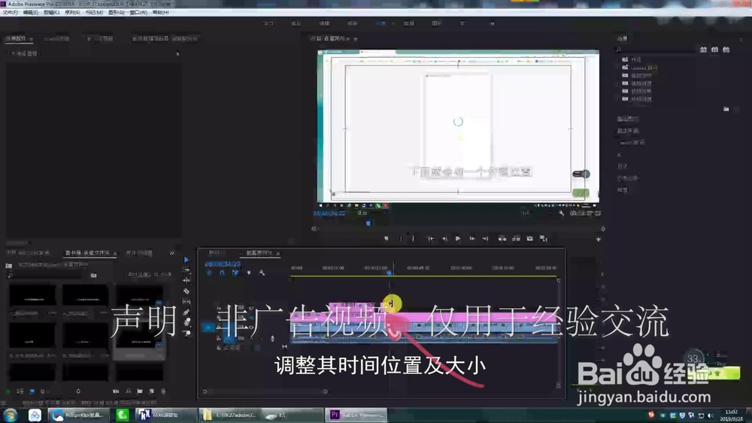Image resolution: width=752 pixels, height=423 pixels.
Task: Click the Extract button
Action: pyautogui.click(x=516, y=239)
